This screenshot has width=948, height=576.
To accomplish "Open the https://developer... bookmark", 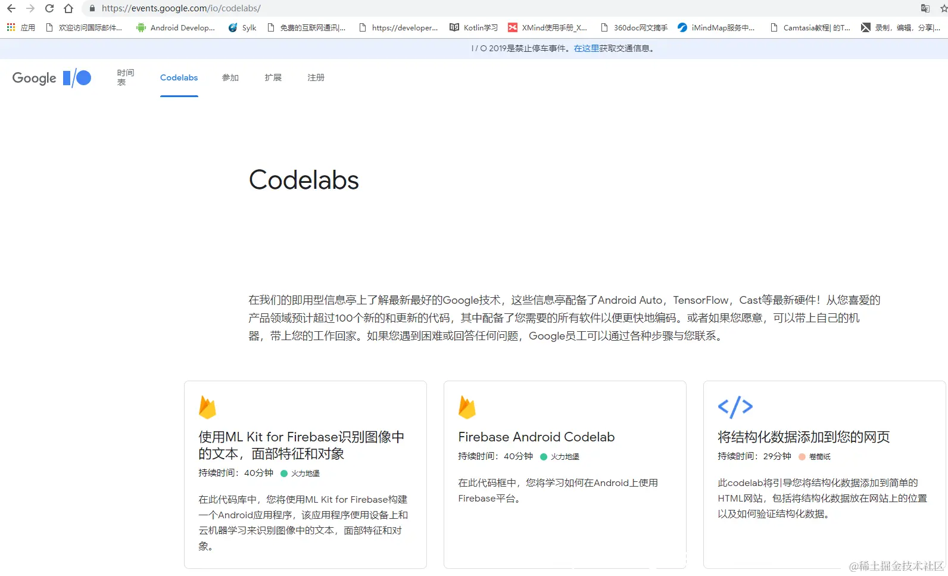I will (398, 27).
